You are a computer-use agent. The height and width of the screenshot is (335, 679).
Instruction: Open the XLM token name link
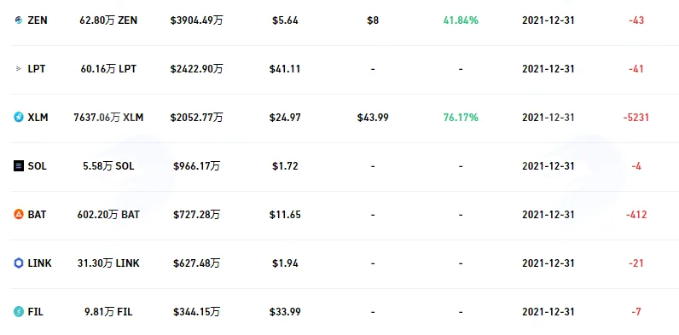(38, 118)
